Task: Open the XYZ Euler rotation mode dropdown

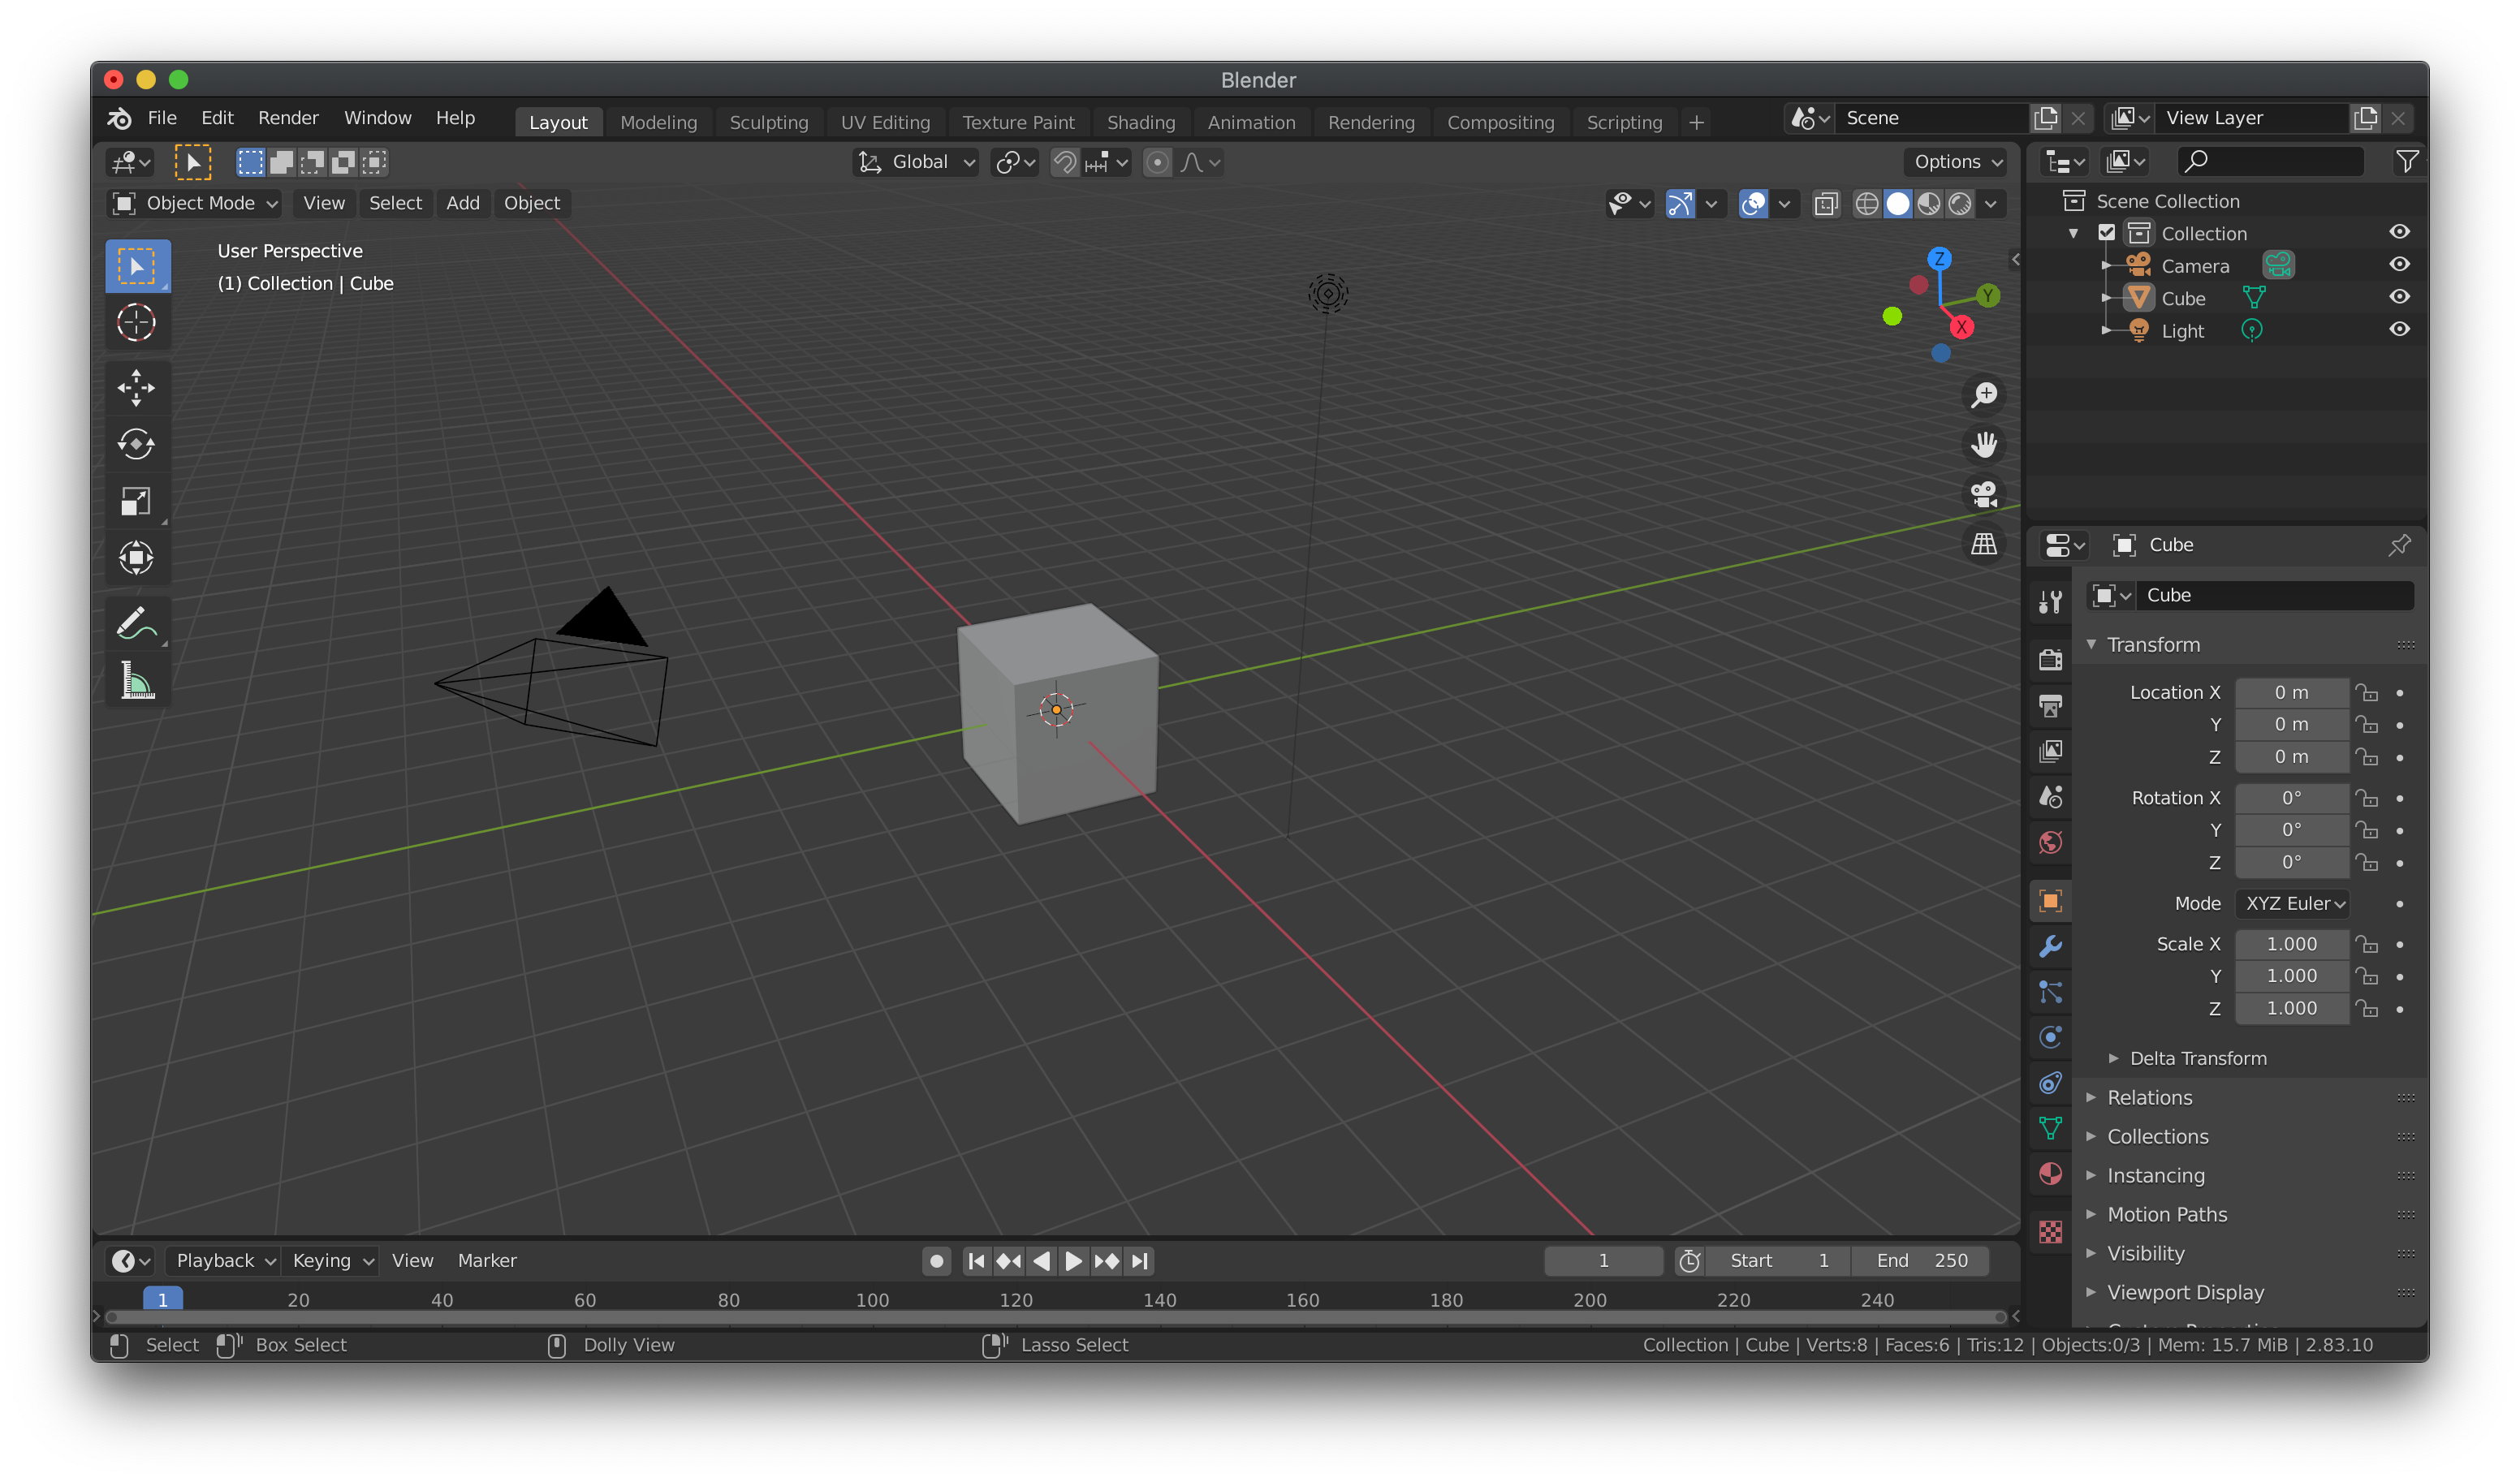Action: coord(2292,903)
